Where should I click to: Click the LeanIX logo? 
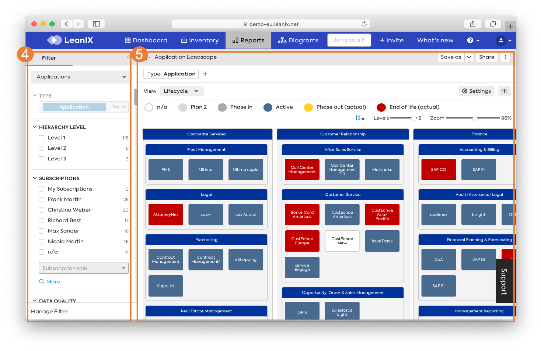pyautogui.click(x=70, y=40)
